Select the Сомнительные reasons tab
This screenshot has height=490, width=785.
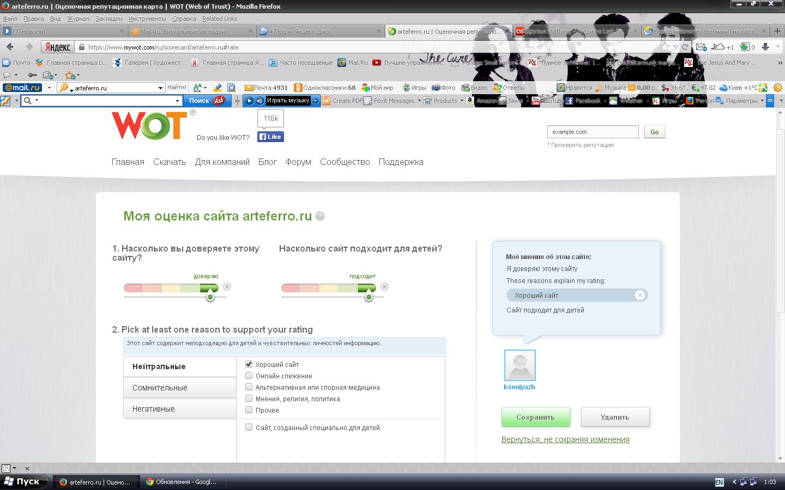tap(180, 388)
